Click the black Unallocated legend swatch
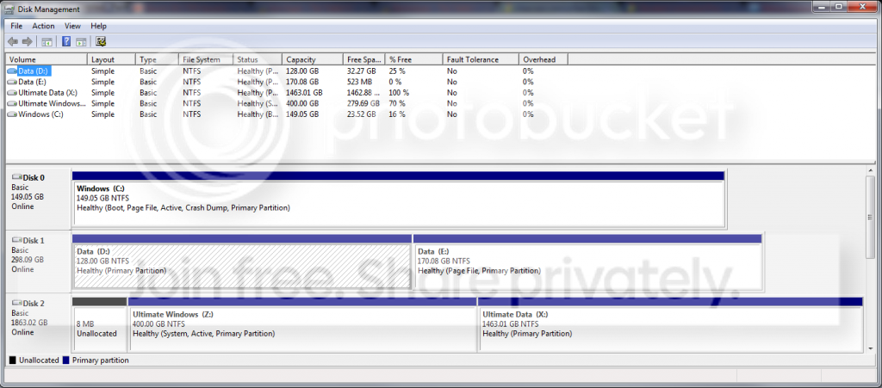 click(x=13, y=360)
